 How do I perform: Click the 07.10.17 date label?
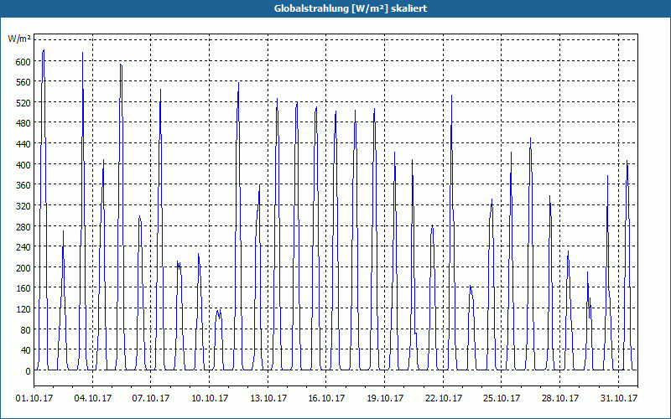pyautogui.click(x=151, y=398)
